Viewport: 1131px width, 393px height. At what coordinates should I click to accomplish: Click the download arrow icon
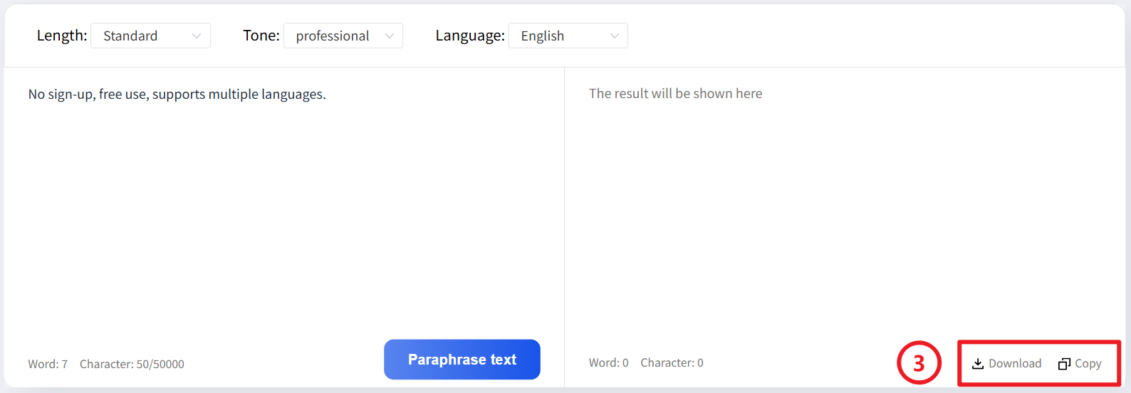pyautogui.click(x=978, y=364)
